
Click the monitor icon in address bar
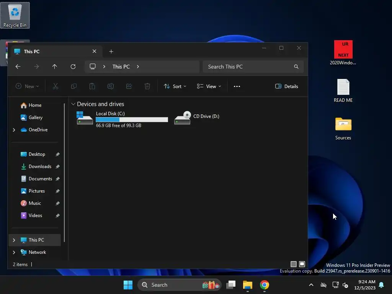(93, 67)
